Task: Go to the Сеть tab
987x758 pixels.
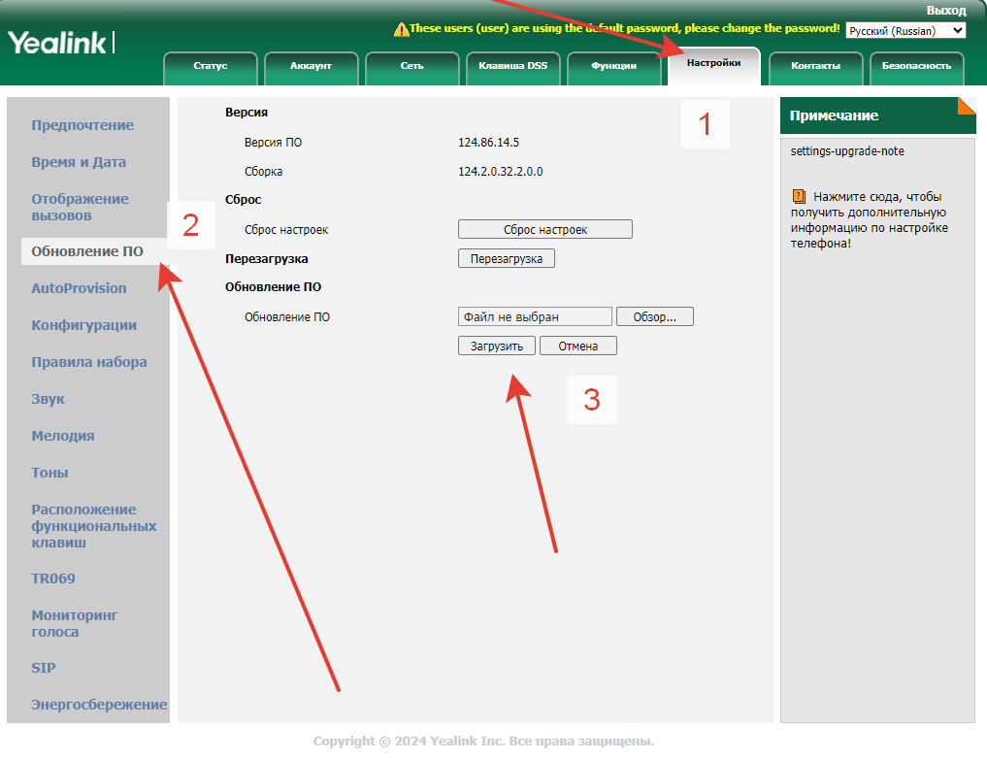Action: 412,66
